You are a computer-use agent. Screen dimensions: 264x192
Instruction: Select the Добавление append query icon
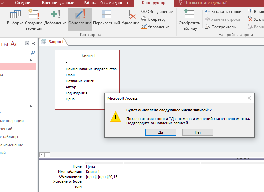pyautogui.click(x=56, y=18)
